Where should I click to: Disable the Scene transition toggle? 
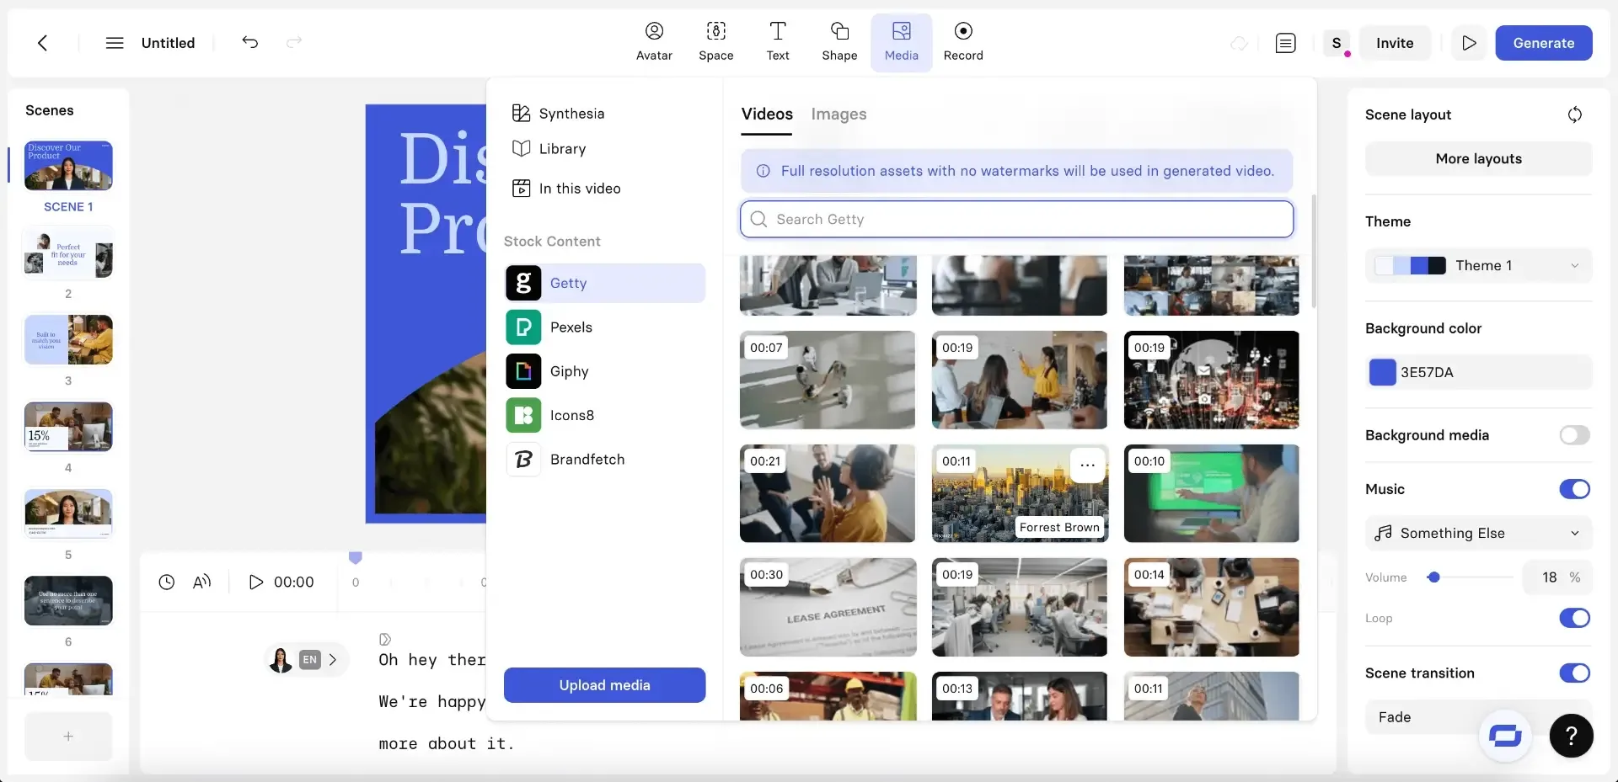coord(1574,673)
